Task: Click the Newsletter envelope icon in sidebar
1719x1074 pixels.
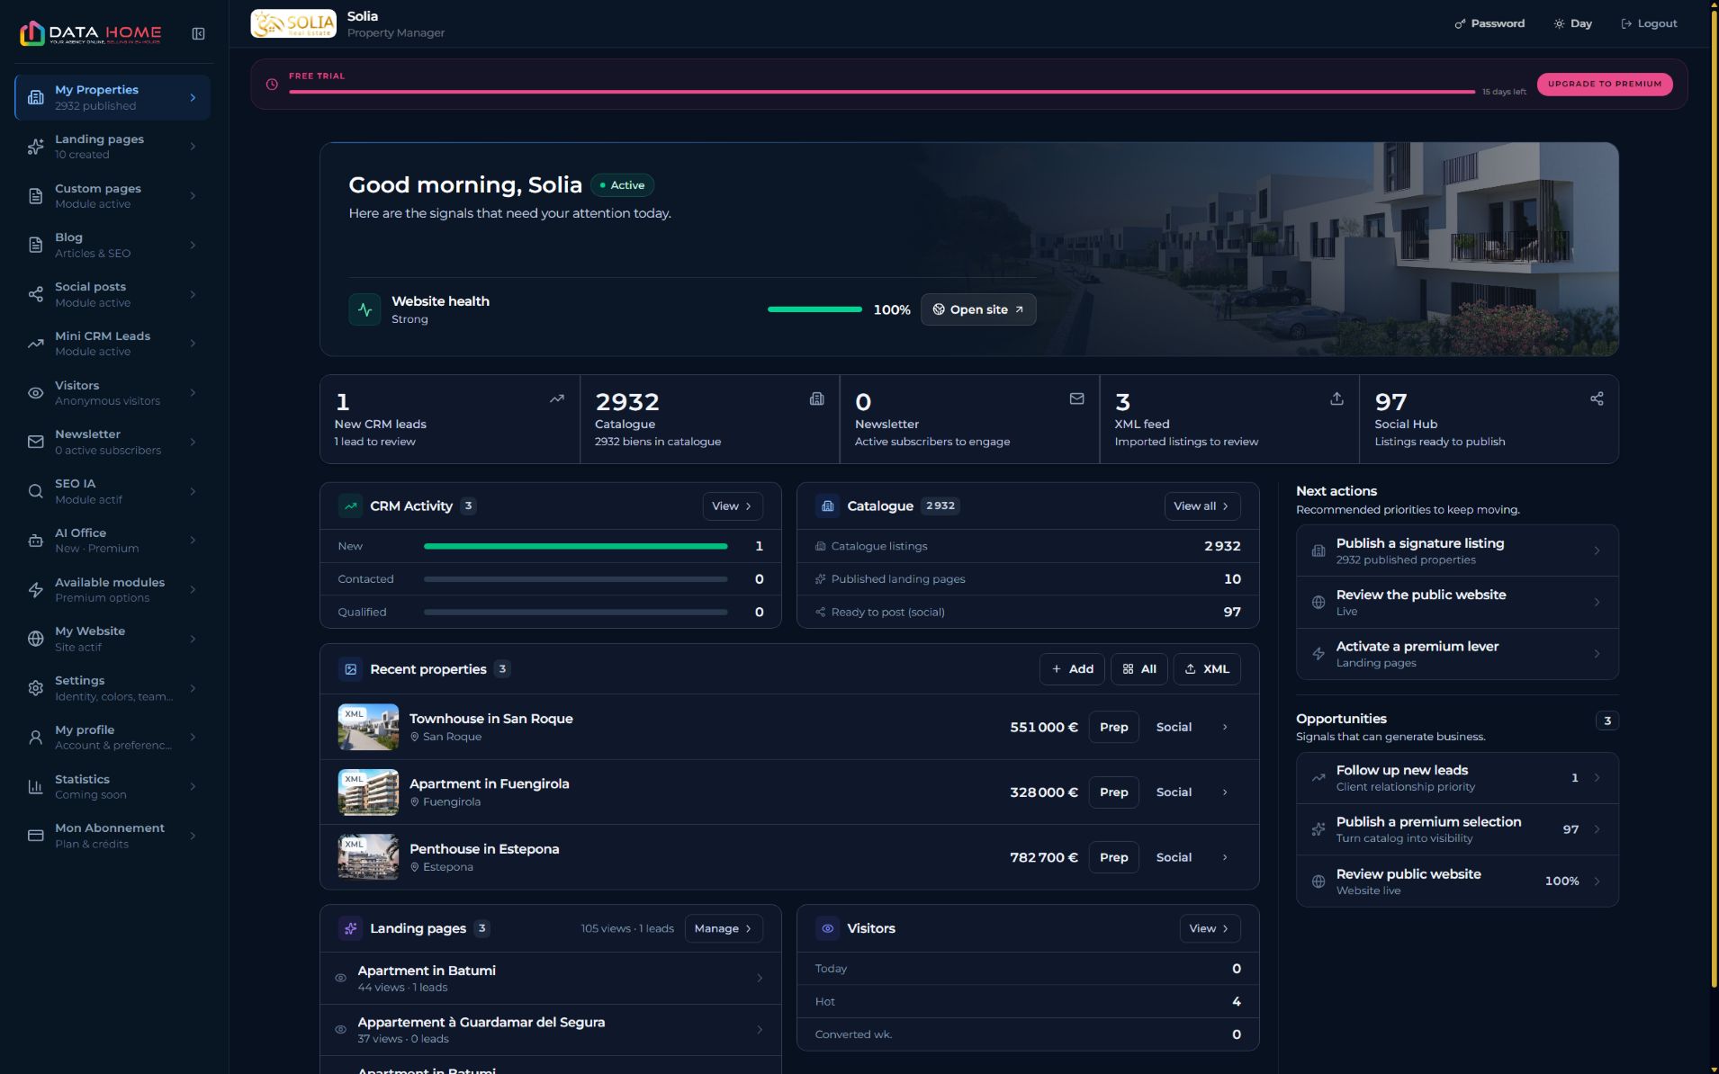Action: (36, 442)
